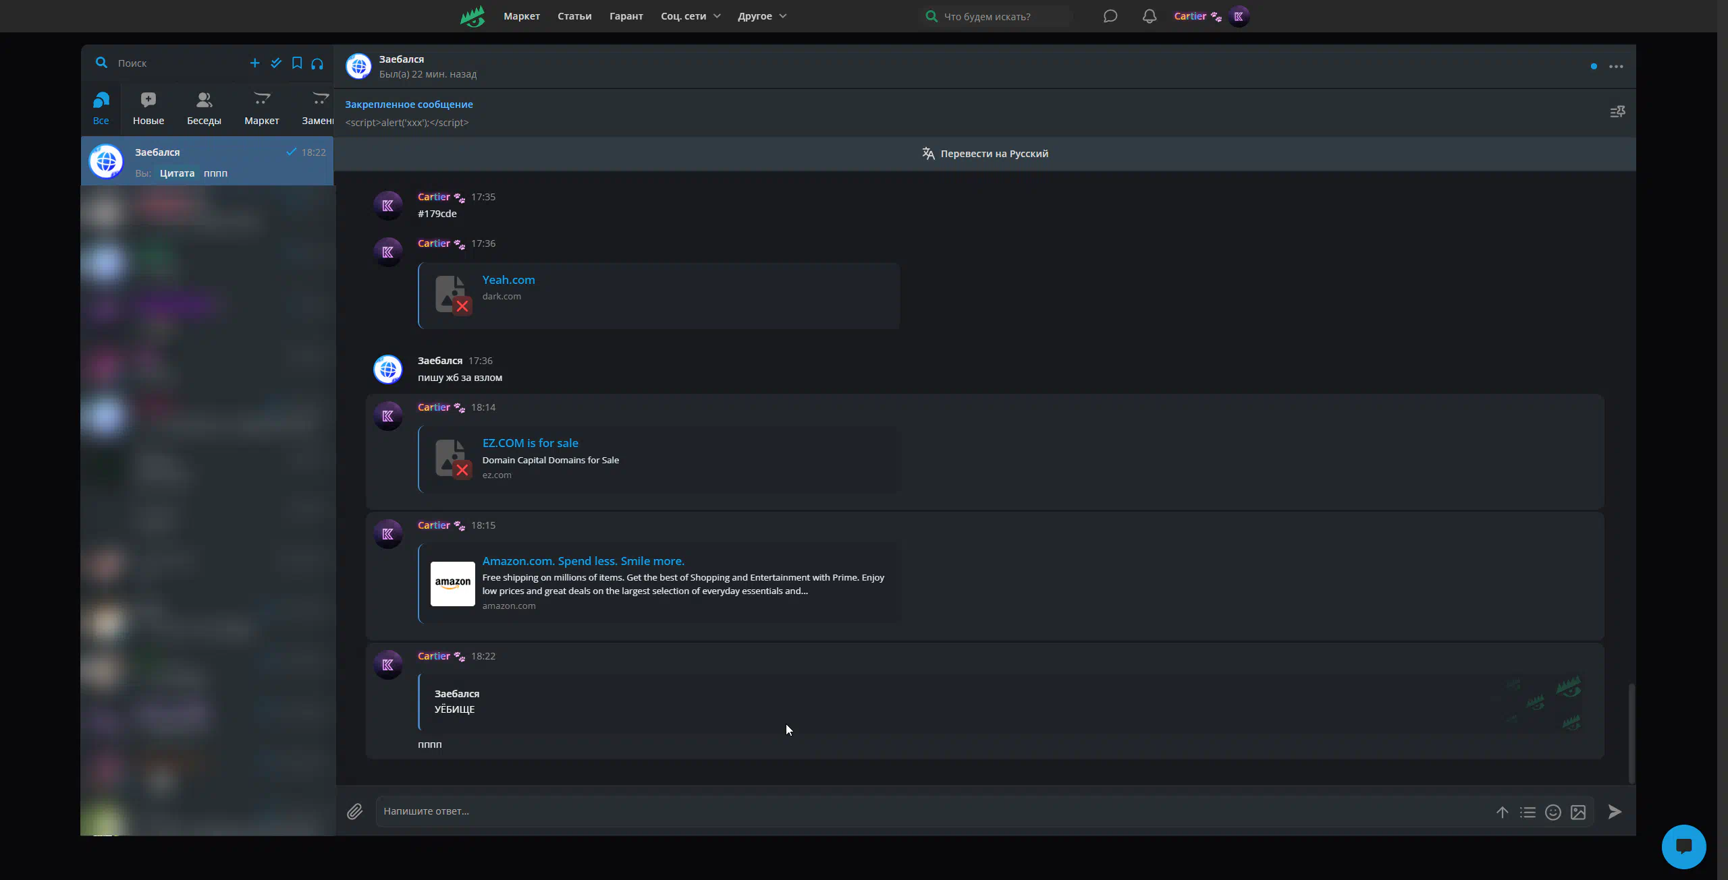1728x880 pixels.
Task: Expand the Другое dropdown menu
Action: pos(762,16)
